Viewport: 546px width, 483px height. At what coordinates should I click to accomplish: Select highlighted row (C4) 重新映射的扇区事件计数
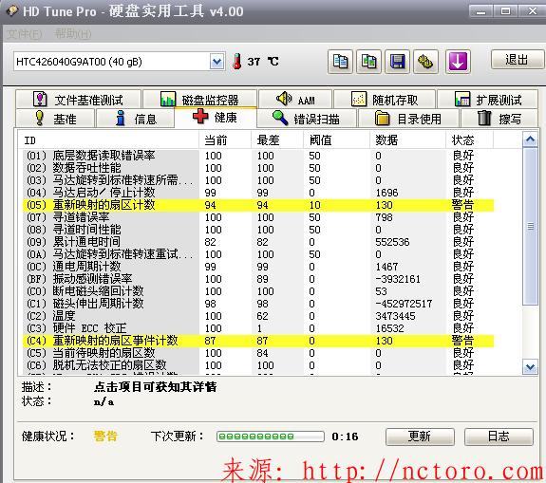tap(258, 341)
